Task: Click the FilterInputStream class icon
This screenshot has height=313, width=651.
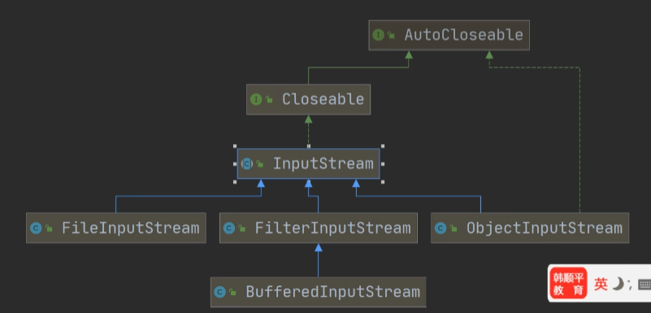Action: click(x=229, y=228)
